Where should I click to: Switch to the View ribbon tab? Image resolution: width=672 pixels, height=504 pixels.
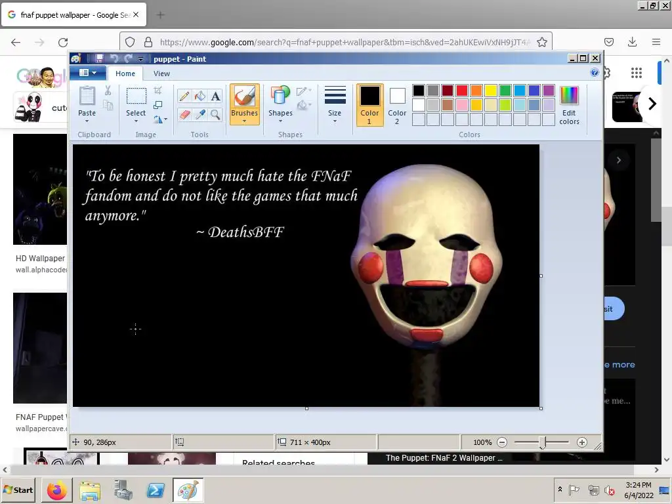pos(161,73)
